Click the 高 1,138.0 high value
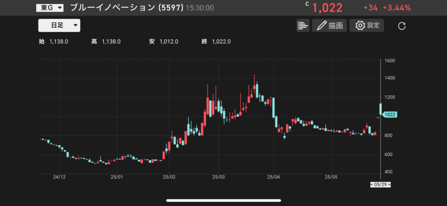The width and height of the screenshot is (447, 206). (x=106, y=42)
